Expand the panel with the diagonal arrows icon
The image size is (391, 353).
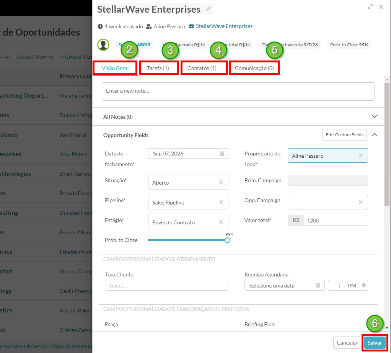pos(370,7)
